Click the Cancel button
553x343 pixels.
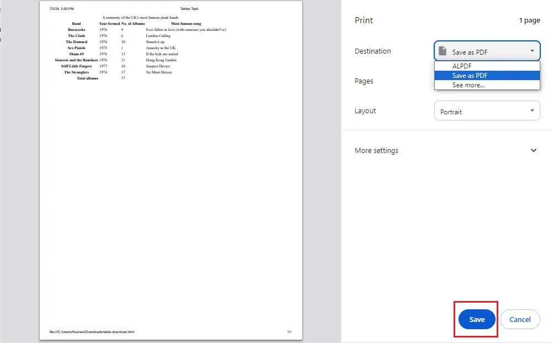(520, 319)
